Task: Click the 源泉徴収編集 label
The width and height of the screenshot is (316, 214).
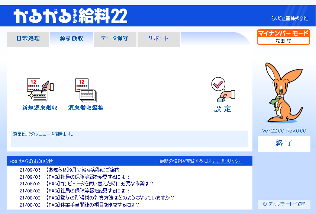Action: tap(86, 108)
